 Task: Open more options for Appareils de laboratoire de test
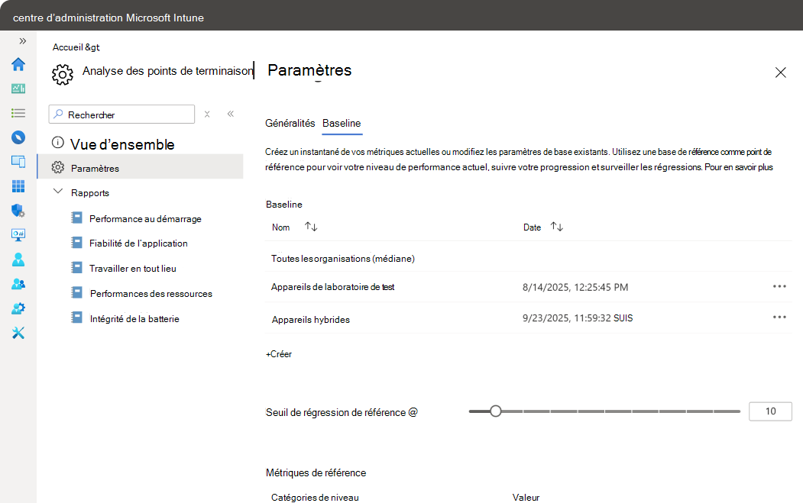click(x=779, y=286)
